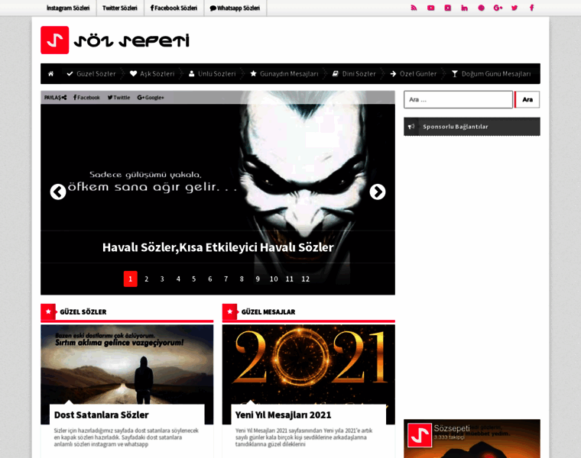Open the Twitter bird icon in header

pyautogui.click(x=514, y=8)
